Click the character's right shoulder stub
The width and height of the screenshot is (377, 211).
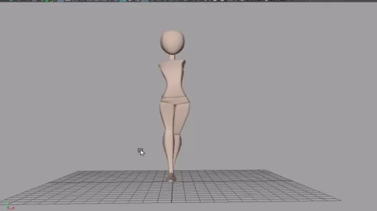160,65
